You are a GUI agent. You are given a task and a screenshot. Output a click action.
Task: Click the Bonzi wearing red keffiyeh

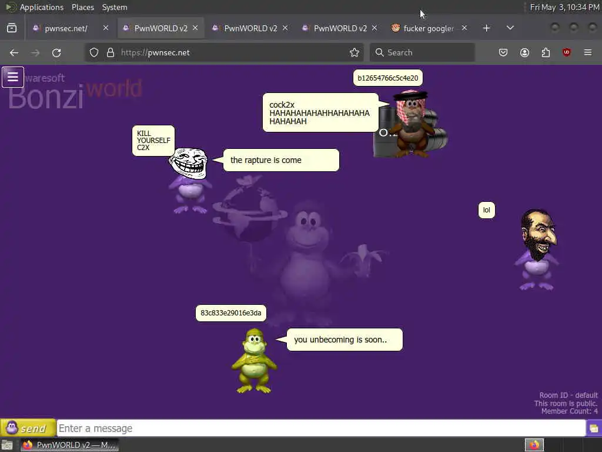[x=411, y=124]
